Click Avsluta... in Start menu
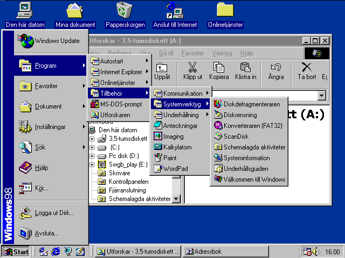This screenshot has width=345, height=258. coord(51,233)
